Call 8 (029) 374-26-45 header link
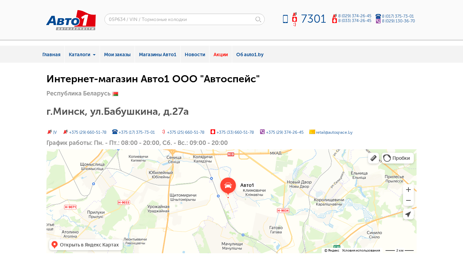463x260 pixels. tap(355, 16)
